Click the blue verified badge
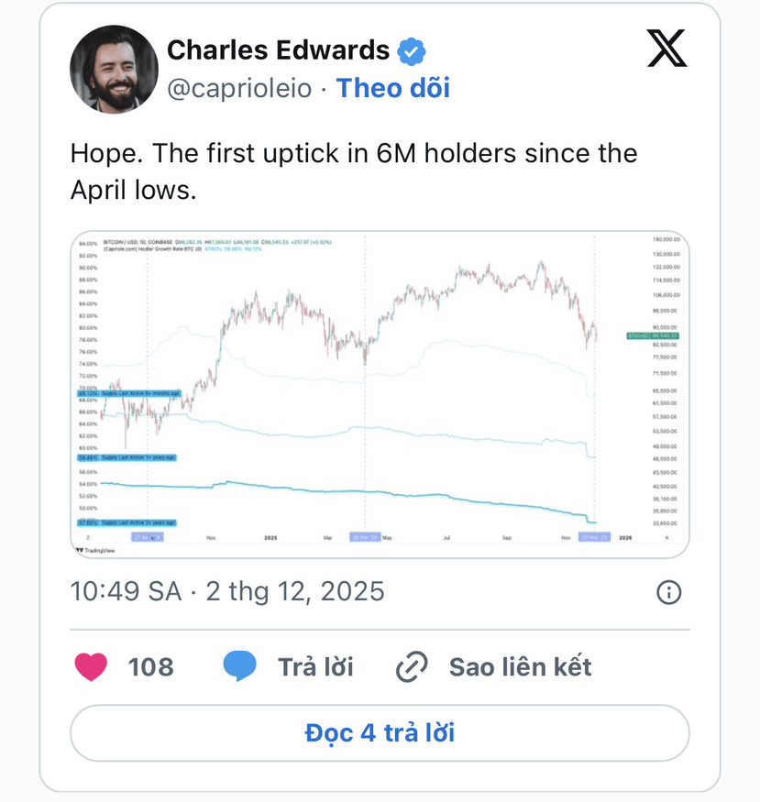760x802 pixels. tap(412, 51)
